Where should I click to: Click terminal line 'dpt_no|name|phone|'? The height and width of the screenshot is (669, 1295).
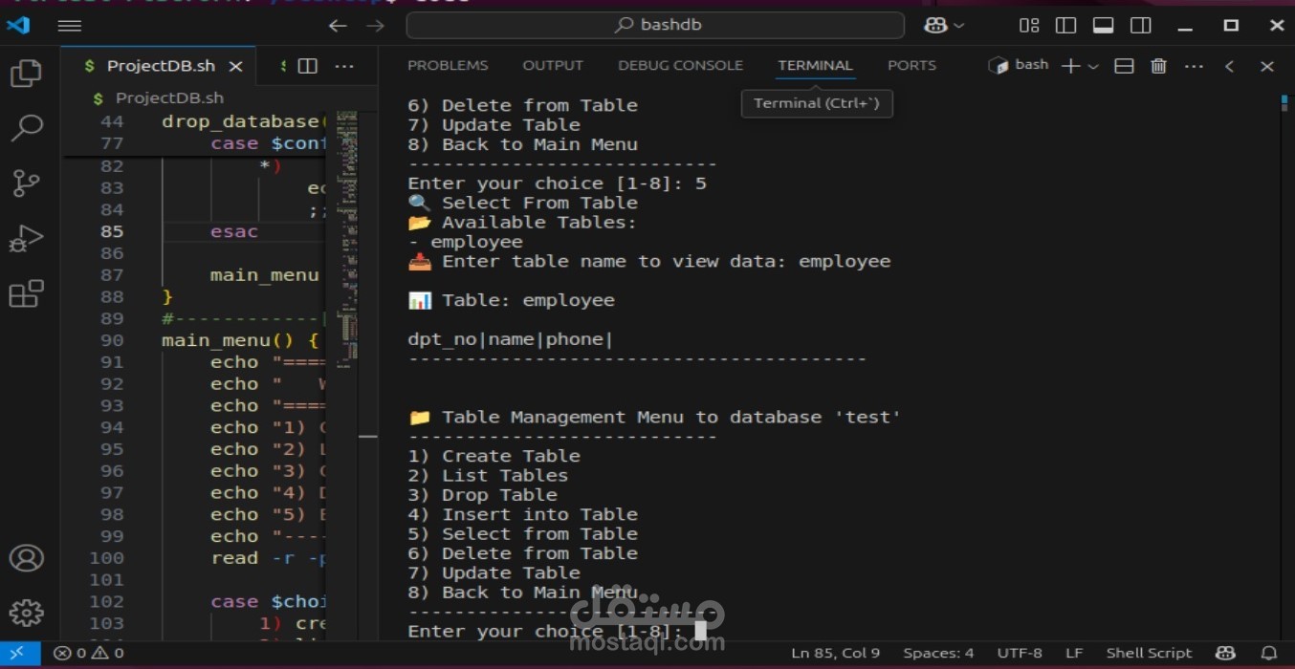point(511,339)
